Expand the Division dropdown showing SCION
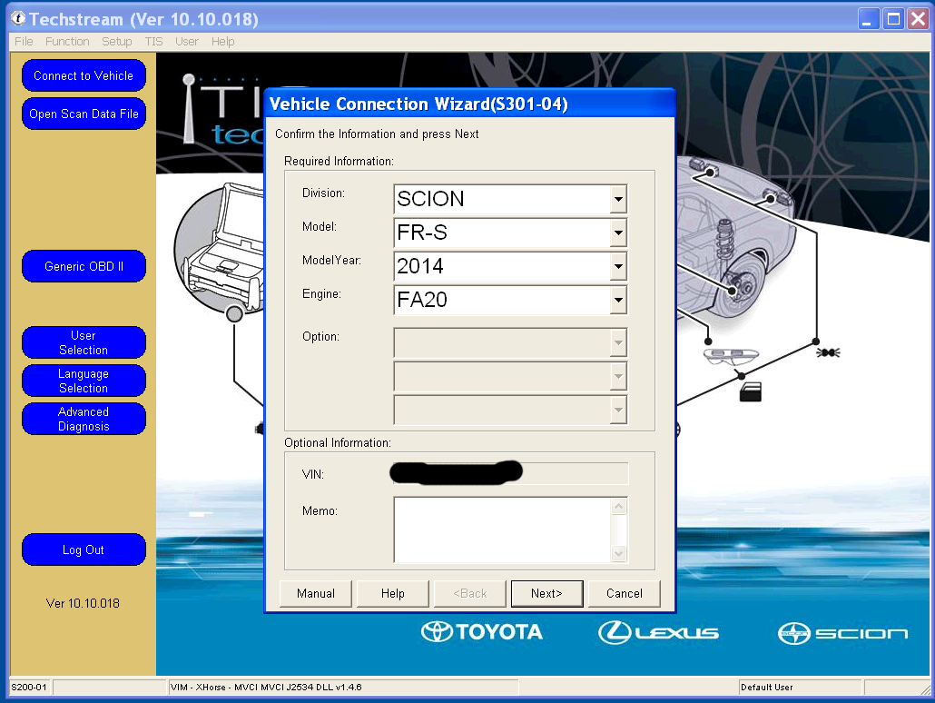Screen dimensions: 935x703 618,199
